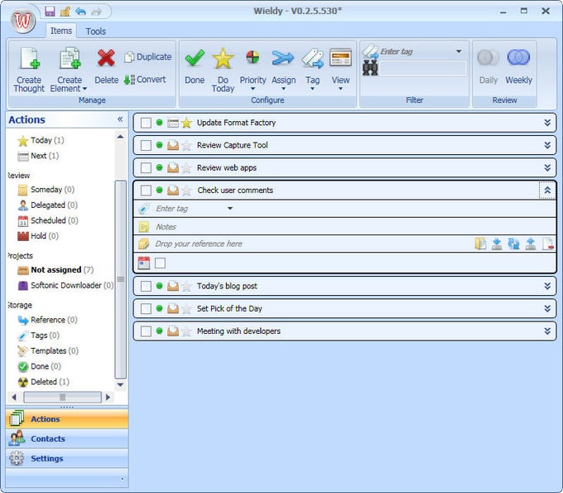The height and width of the screenshot is (493, 563).
Task: Check the Review web apps checkbox
Action: coord(146,168)
